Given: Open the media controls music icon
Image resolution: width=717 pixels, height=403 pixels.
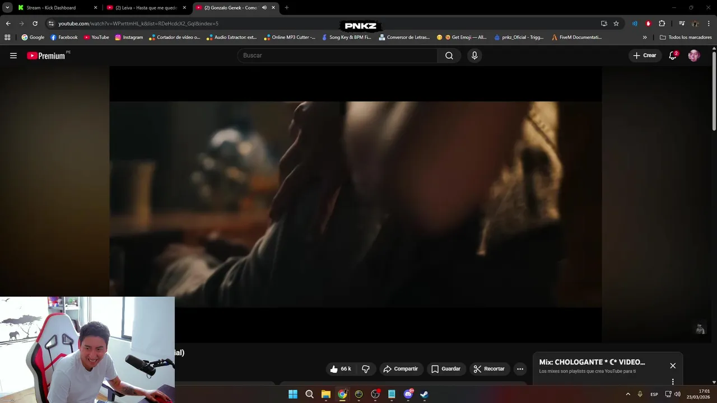Looking at the screenshot, I should tap(682, 24).
